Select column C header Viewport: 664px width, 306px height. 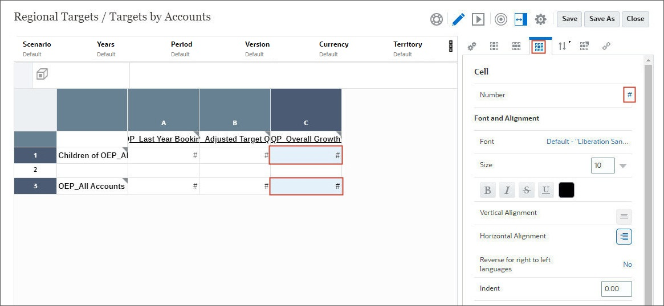305,110
